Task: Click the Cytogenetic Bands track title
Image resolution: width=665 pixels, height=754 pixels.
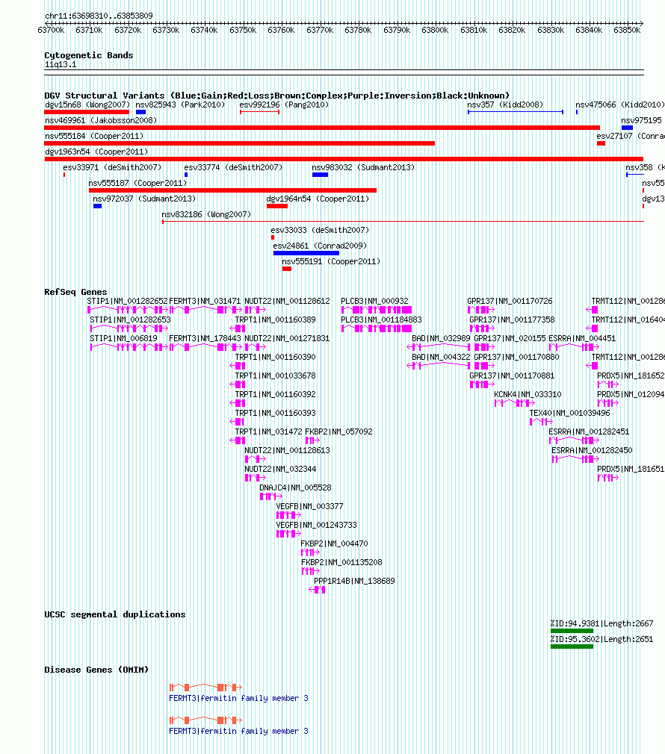Action: point(88,55)
